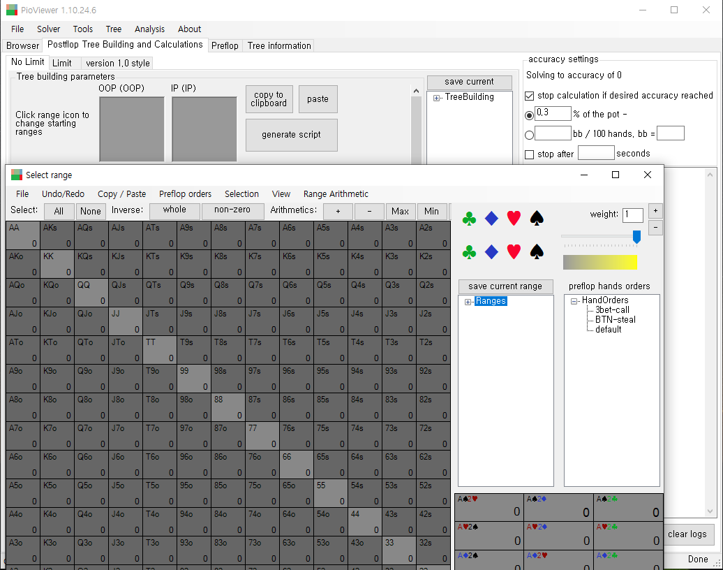Open the Range Arithmetic menu
723x570 pixels.
(336, 194)
